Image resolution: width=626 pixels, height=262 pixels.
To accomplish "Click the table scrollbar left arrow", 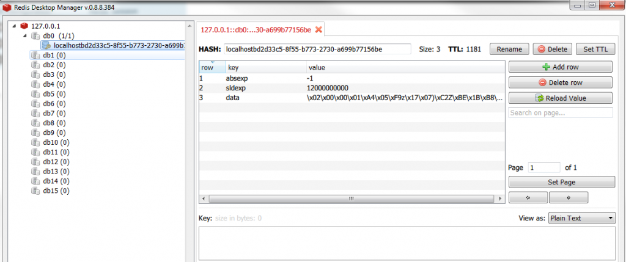I will pos(203,198).
